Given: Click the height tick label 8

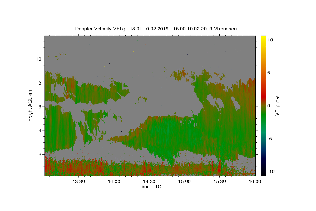Looking at the screenshot, I should (40, 83).
